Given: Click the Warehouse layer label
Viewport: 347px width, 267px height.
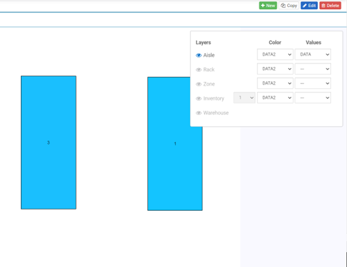Looking at the screenshot, I should 216,113.
